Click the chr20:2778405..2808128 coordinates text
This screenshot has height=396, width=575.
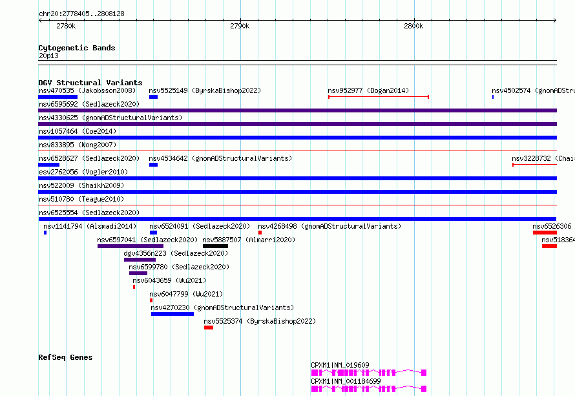tap(81, 14)
